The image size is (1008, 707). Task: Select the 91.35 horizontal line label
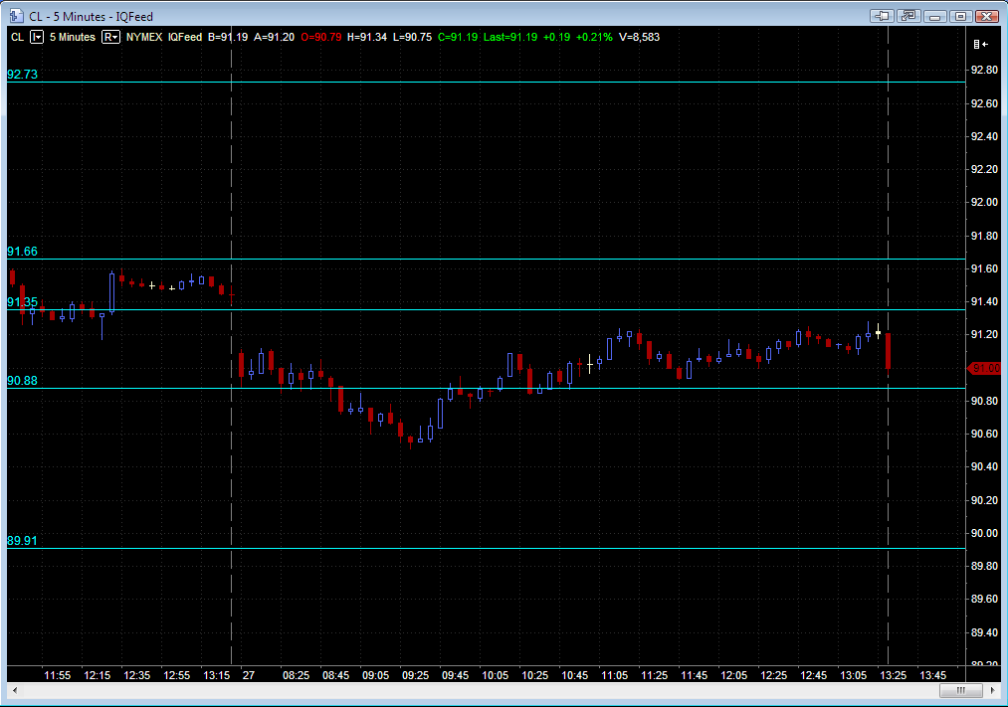[x=23, y=302]
